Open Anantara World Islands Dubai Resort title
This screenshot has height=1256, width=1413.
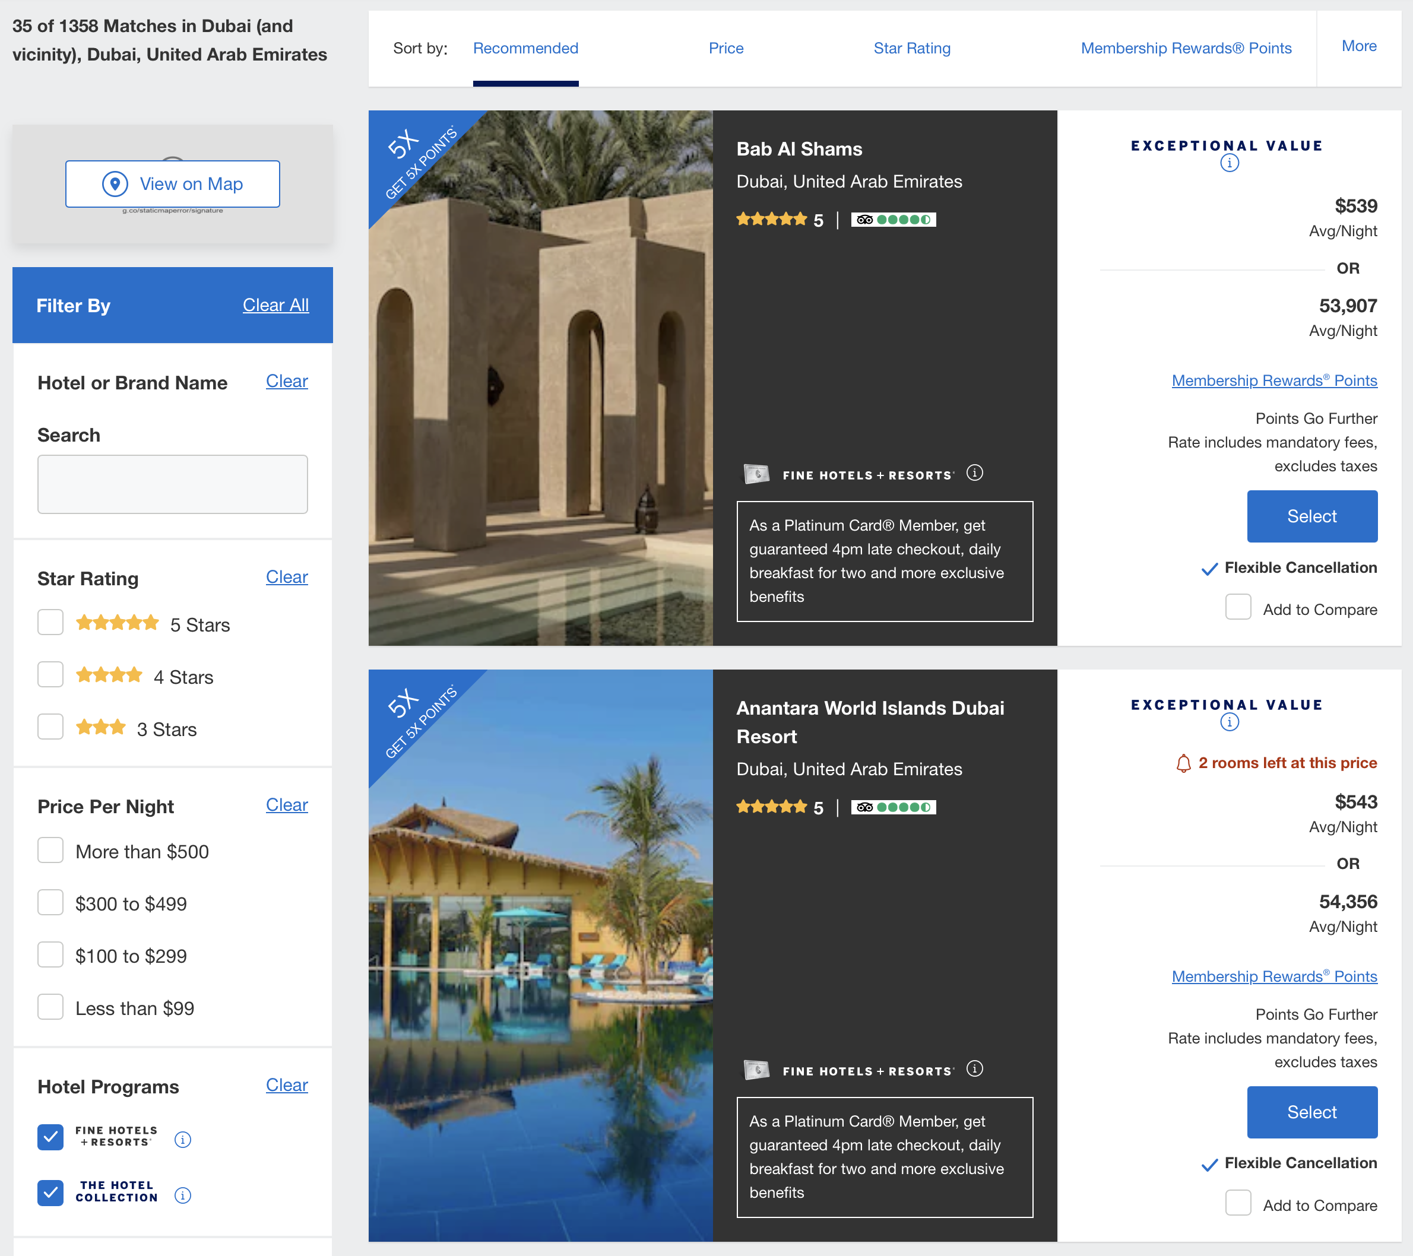click(x=870, y=722)
